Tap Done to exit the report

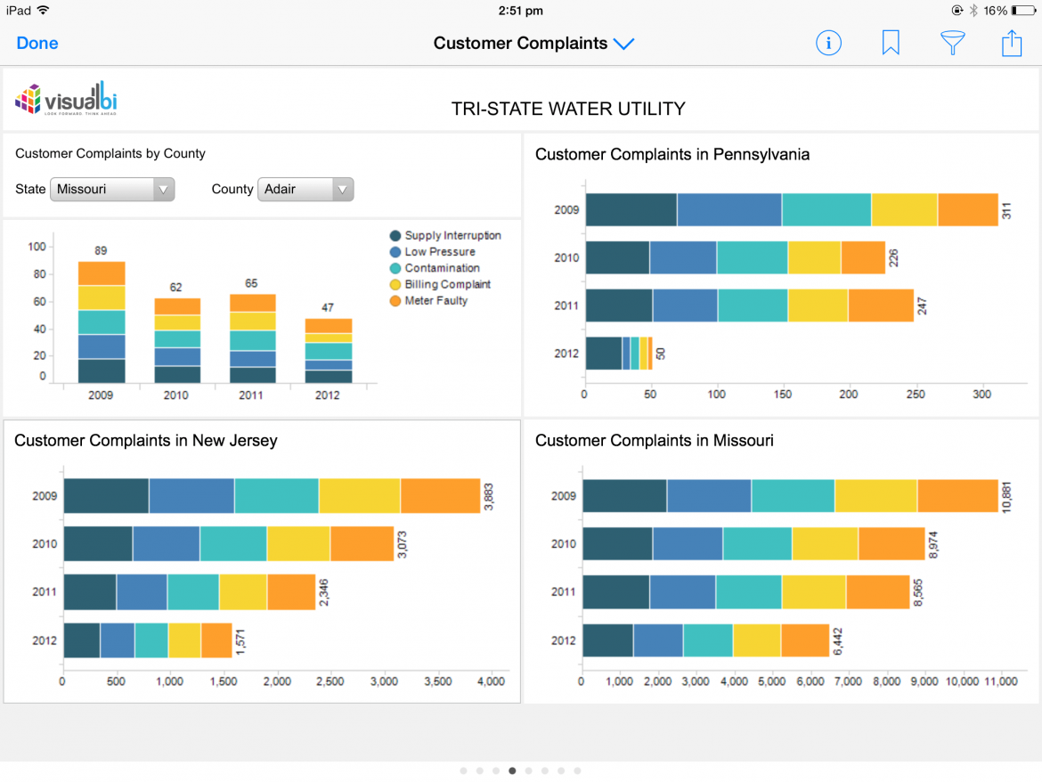(37, 42)
